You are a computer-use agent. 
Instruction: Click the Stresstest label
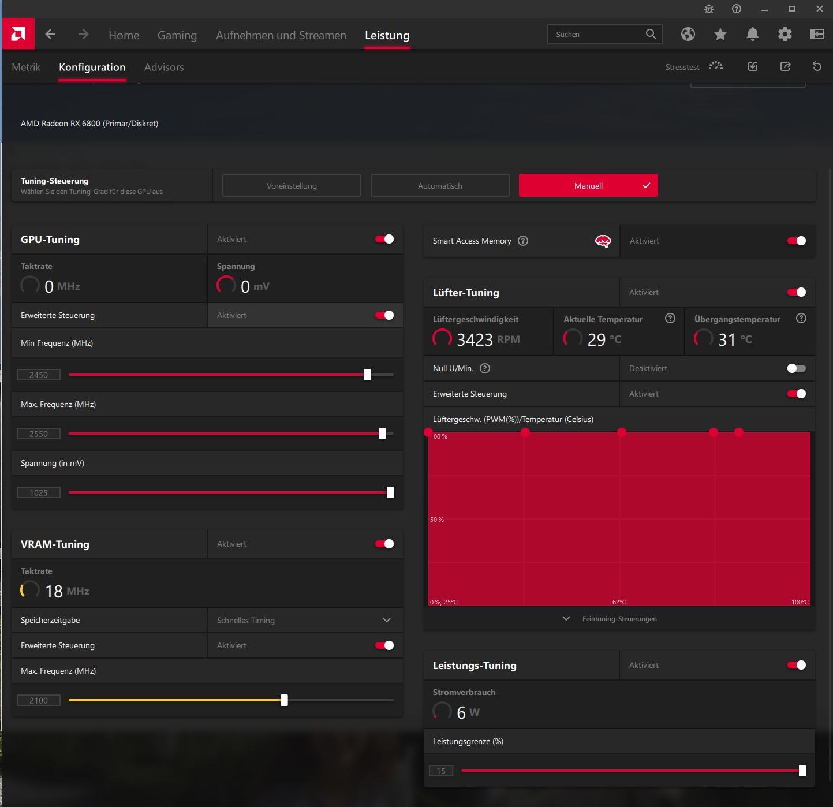click(682, 67)
